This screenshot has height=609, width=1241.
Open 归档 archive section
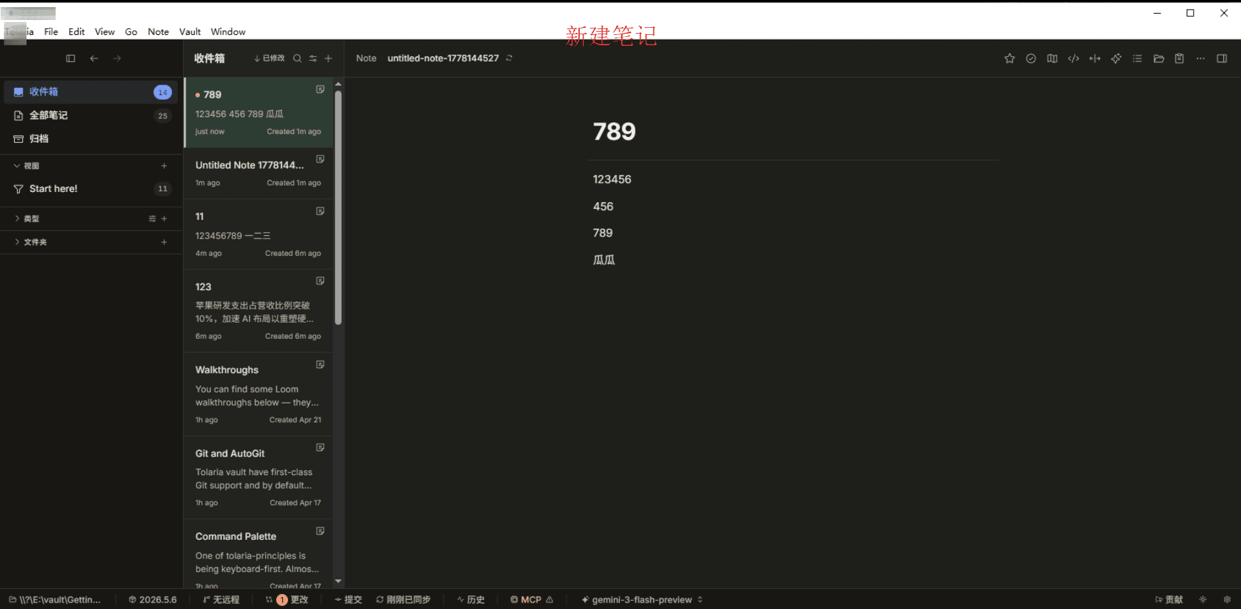(x=91, y=138)
